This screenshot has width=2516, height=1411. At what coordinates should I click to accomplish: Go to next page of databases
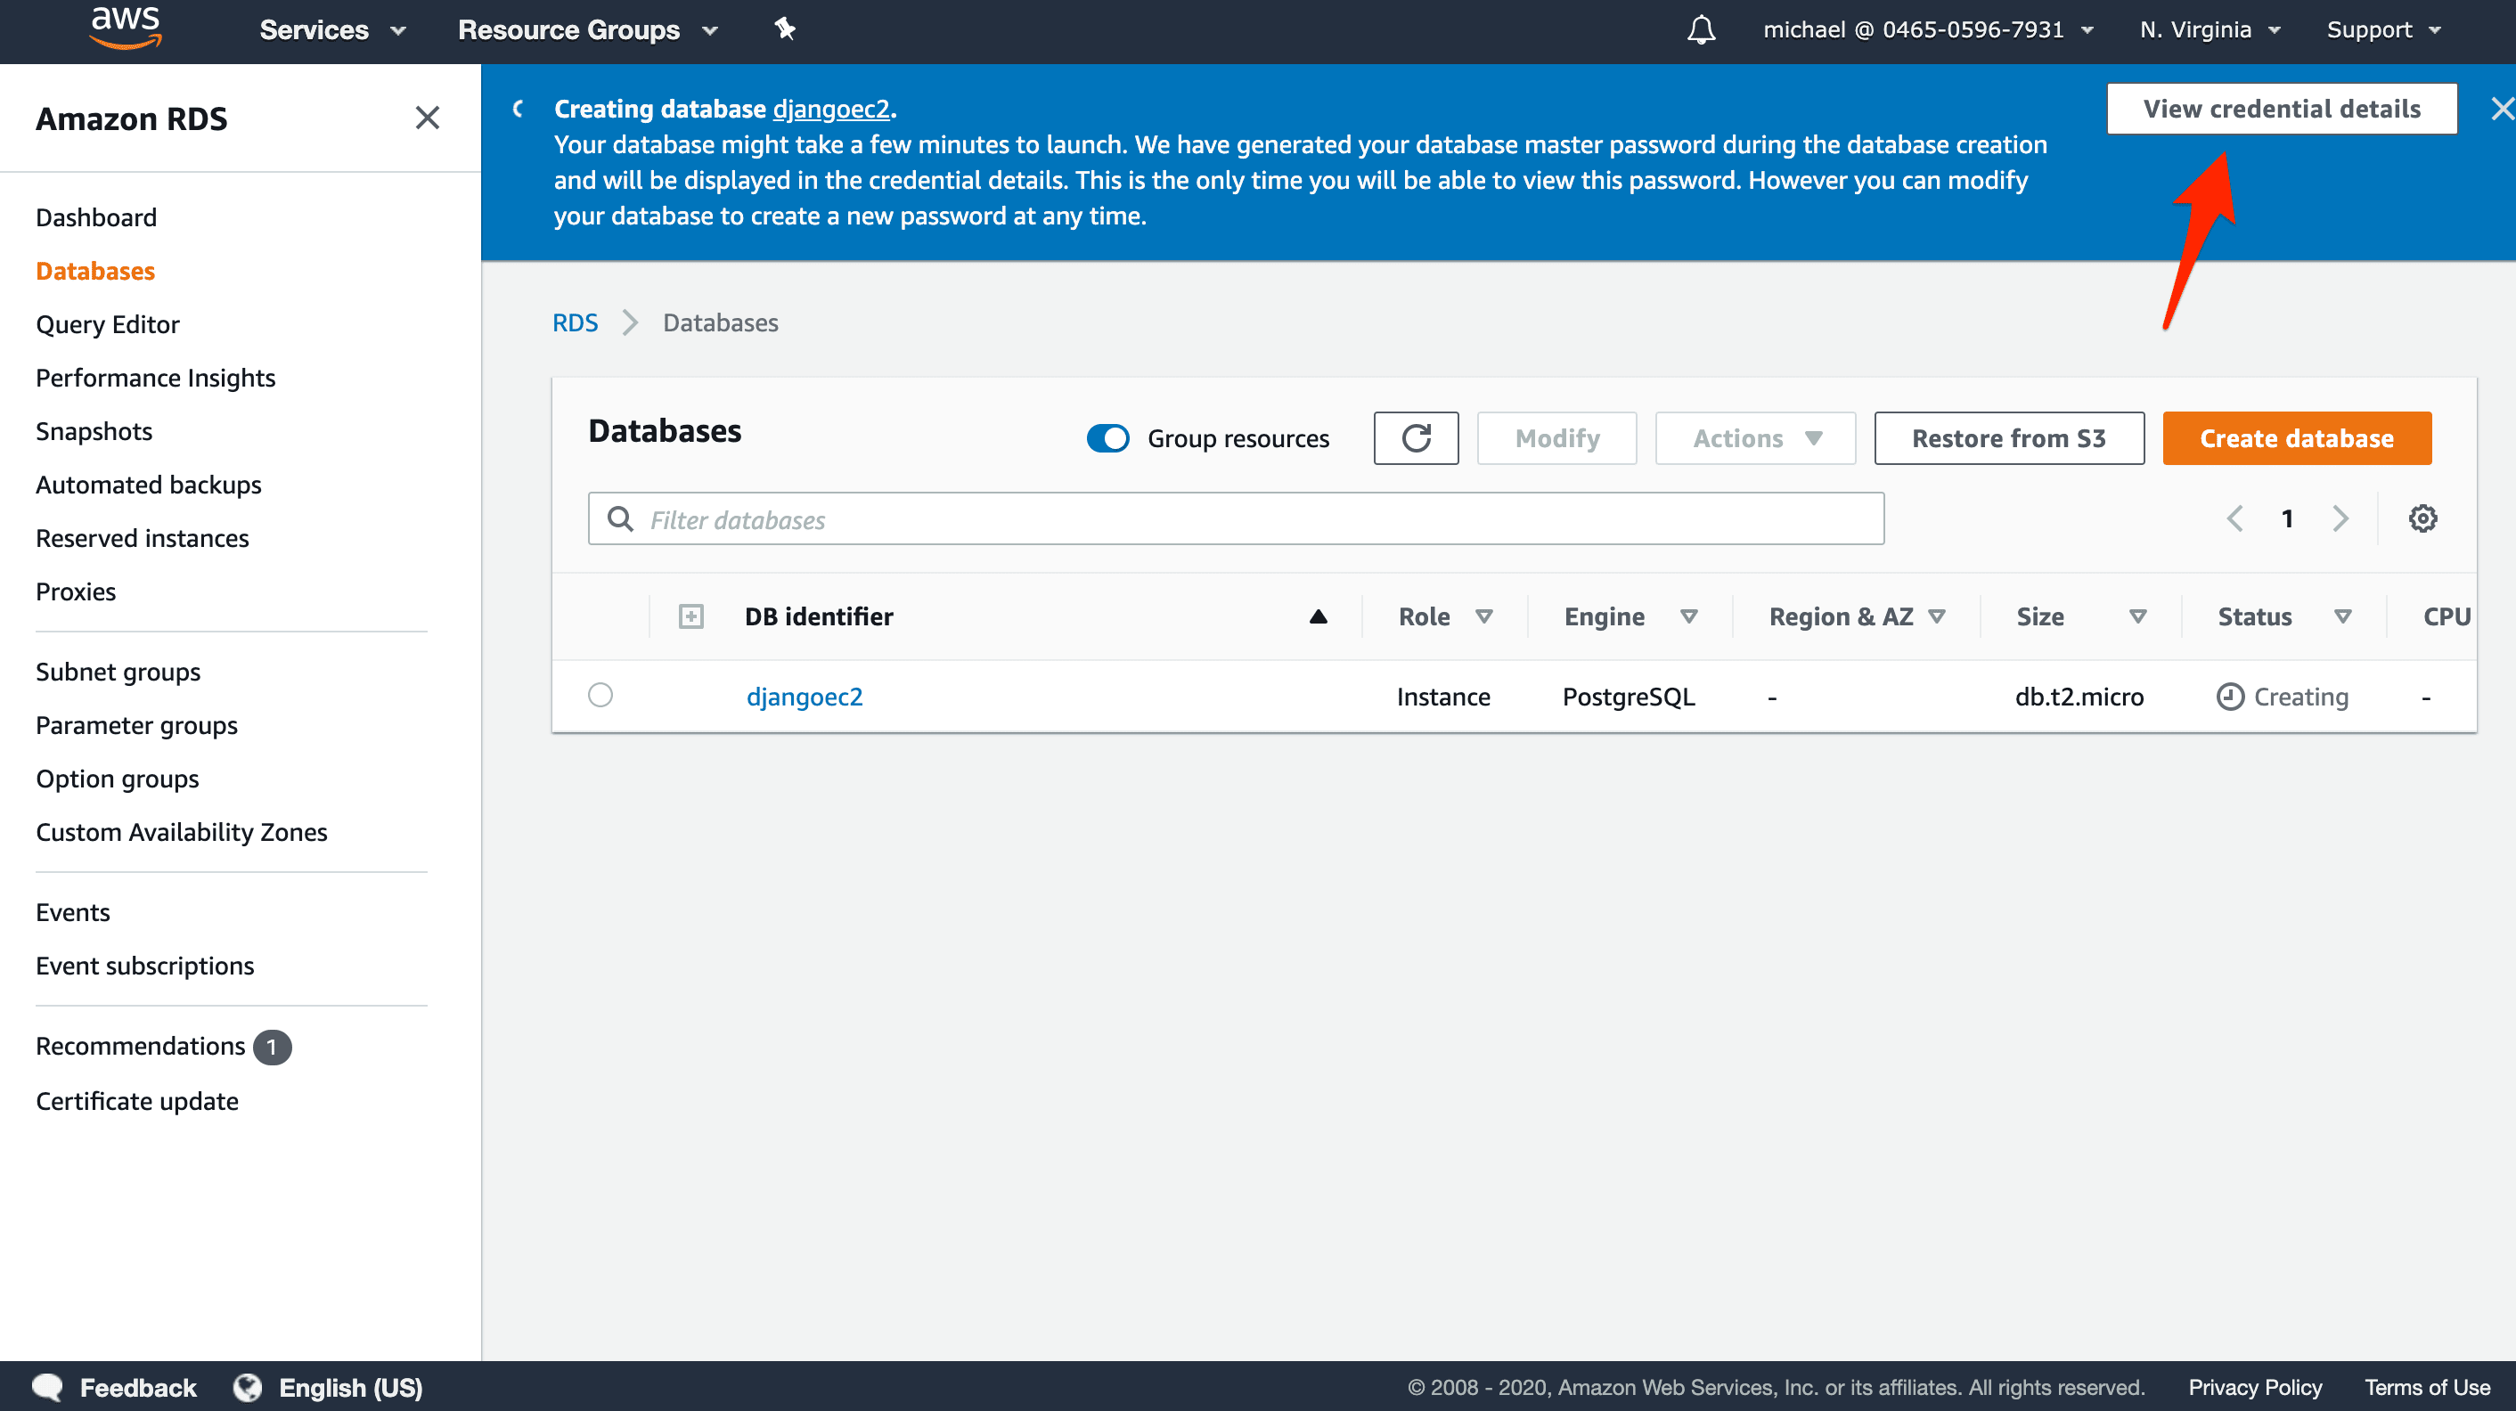coord(2340,518)
